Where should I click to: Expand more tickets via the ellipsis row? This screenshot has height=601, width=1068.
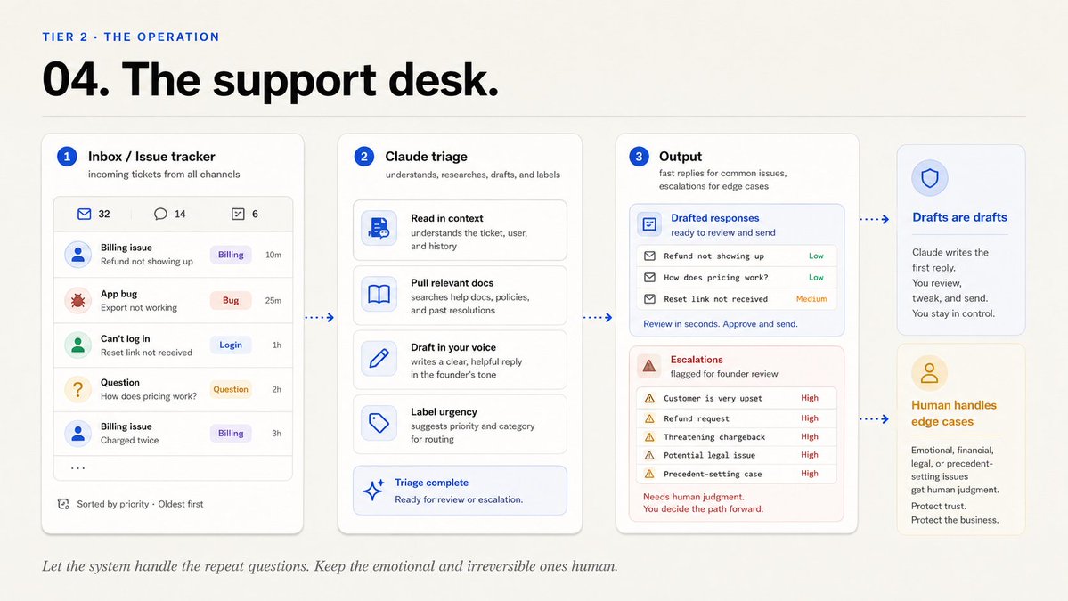point(173,468)
